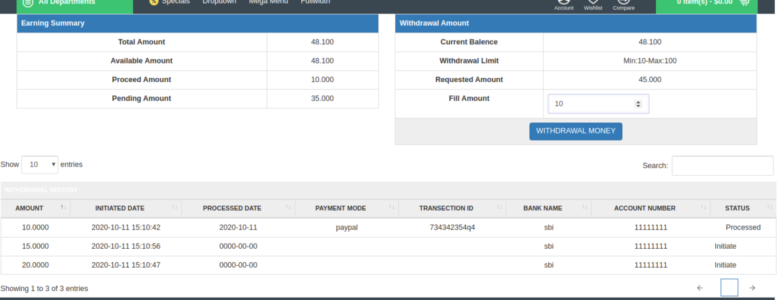Select amount 20.0000 cell
This screenshot has width=777, height=300.
[35, 265]
